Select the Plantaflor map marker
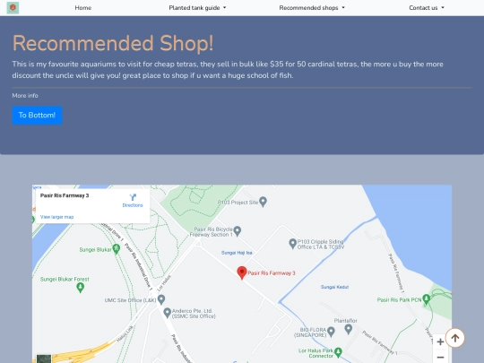The height and width of the screenshot is (363, 484). pyautogui.click(x=348, y=329)
